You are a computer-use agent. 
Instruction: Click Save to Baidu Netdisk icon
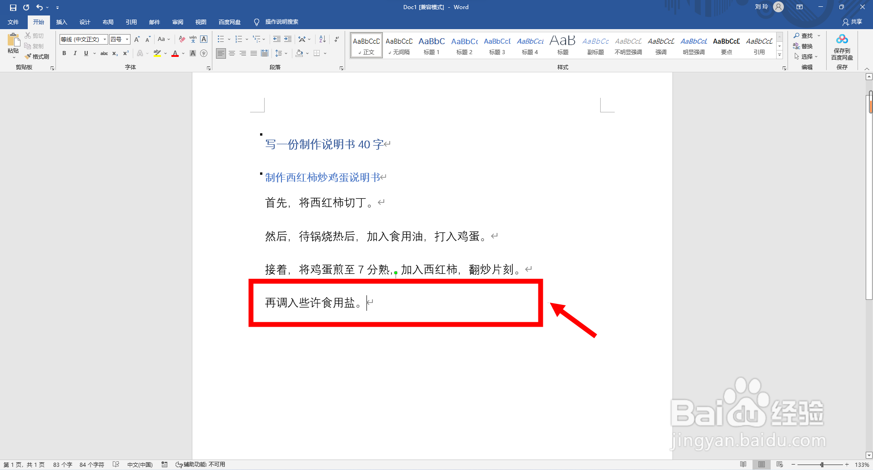(842, 47)
